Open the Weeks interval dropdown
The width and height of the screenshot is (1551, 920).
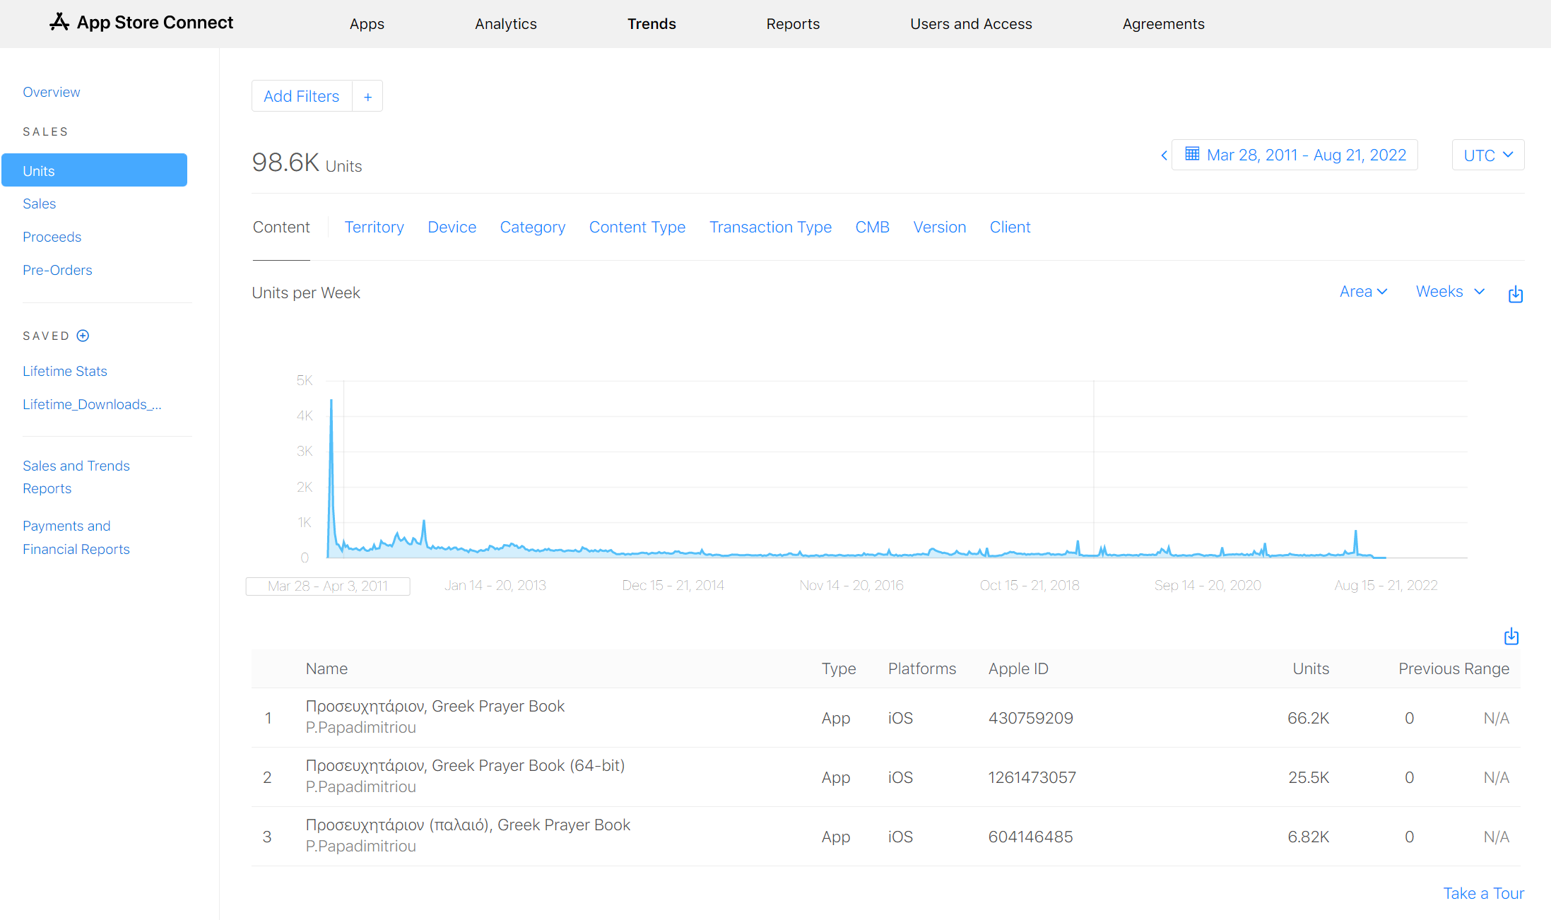click(x=1449, y=292)
